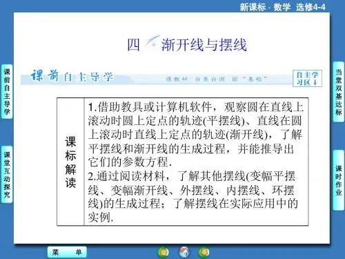Click the home icon at the bottom
345x259 pixels.
pos(184,252)
